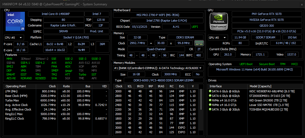305x138 pixels.
Task: Click the PCIe v5.0 x16 link field
Action: point(267,31)
